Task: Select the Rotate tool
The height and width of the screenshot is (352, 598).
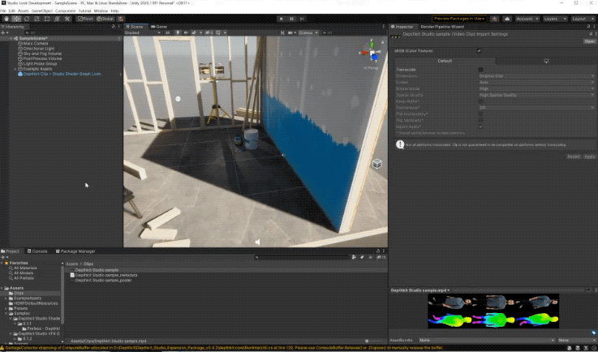Action: pyautogui.click(x=27, y=19)
